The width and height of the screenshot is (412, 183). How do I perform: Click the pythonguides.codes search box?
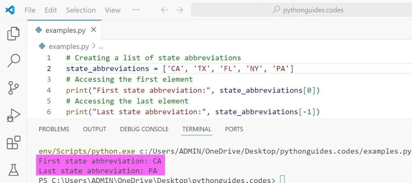(302, 10)
